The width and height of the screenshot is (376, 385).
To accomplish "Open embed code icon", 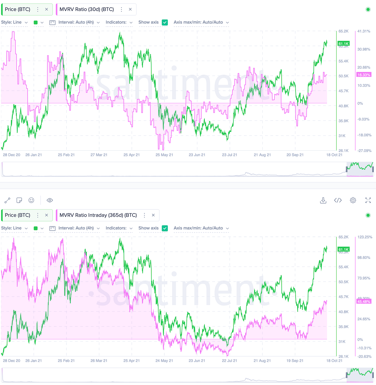I will (338, 200).
